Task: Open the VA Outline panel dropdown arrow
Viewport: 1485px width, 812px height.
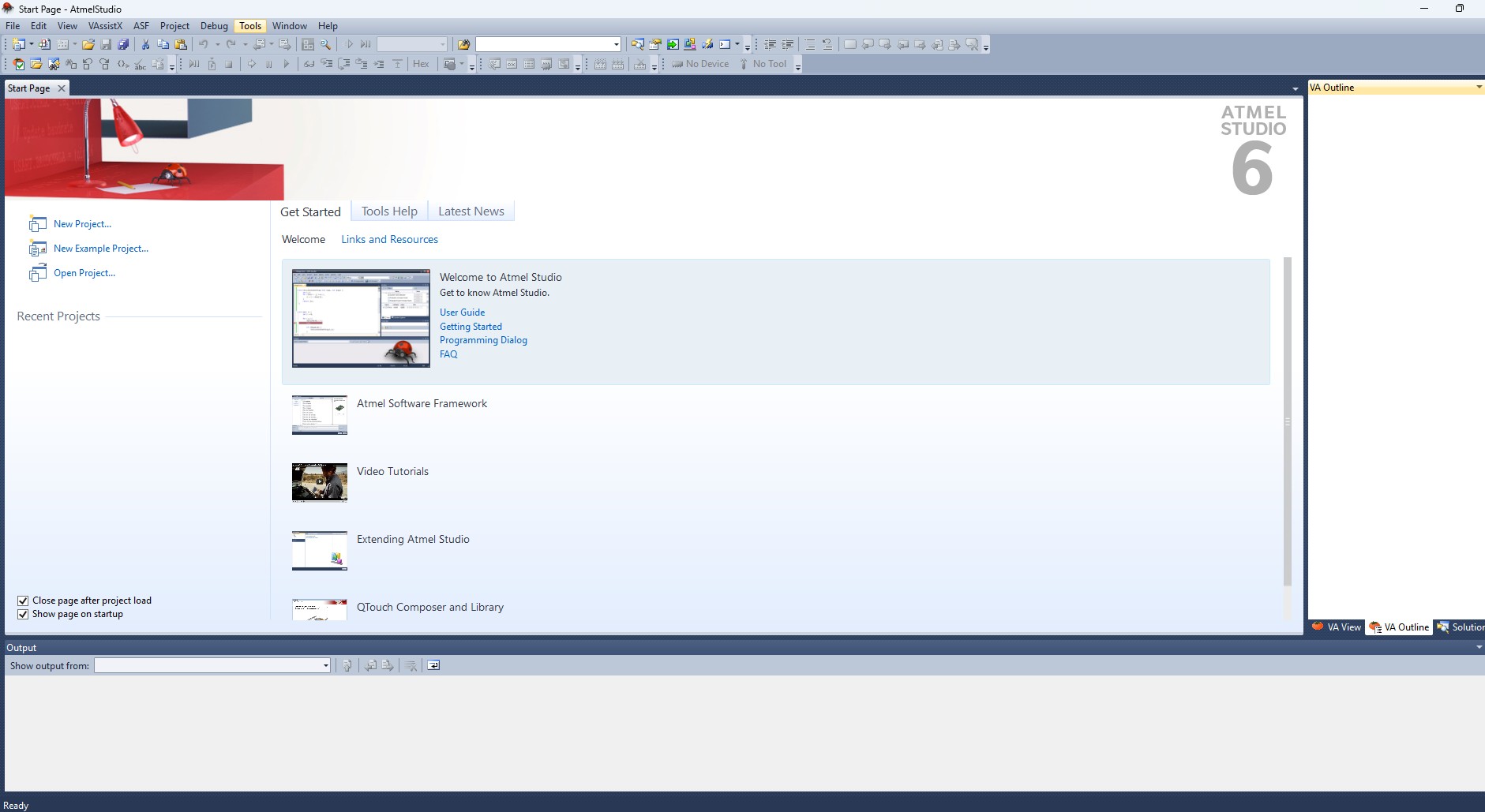Action: tap(1479, 88)
